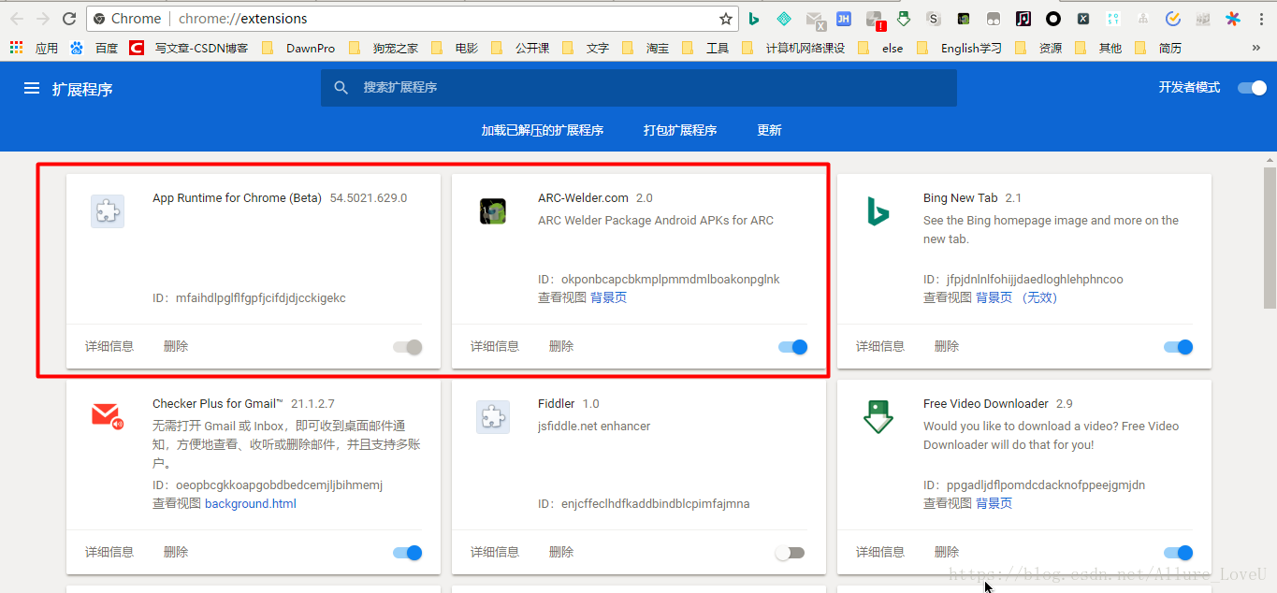Click the toolbar icon with red exclamation badge
This screenshot has width=1277, height=593.
click(875, 20)
